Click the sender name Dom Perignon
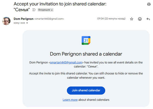 coord(23,19)
